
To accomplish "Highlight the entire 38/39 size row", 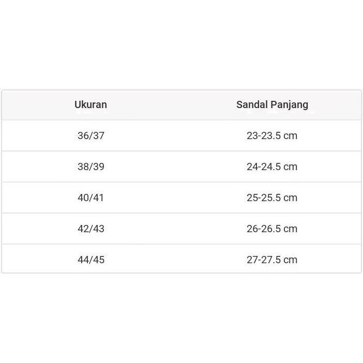I will 181,167.
